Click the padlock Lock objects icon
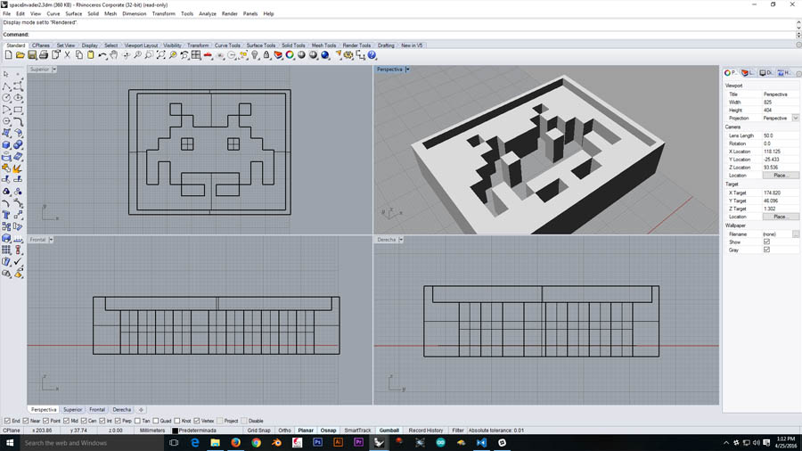The image size is (802, 451). [266, 55]
